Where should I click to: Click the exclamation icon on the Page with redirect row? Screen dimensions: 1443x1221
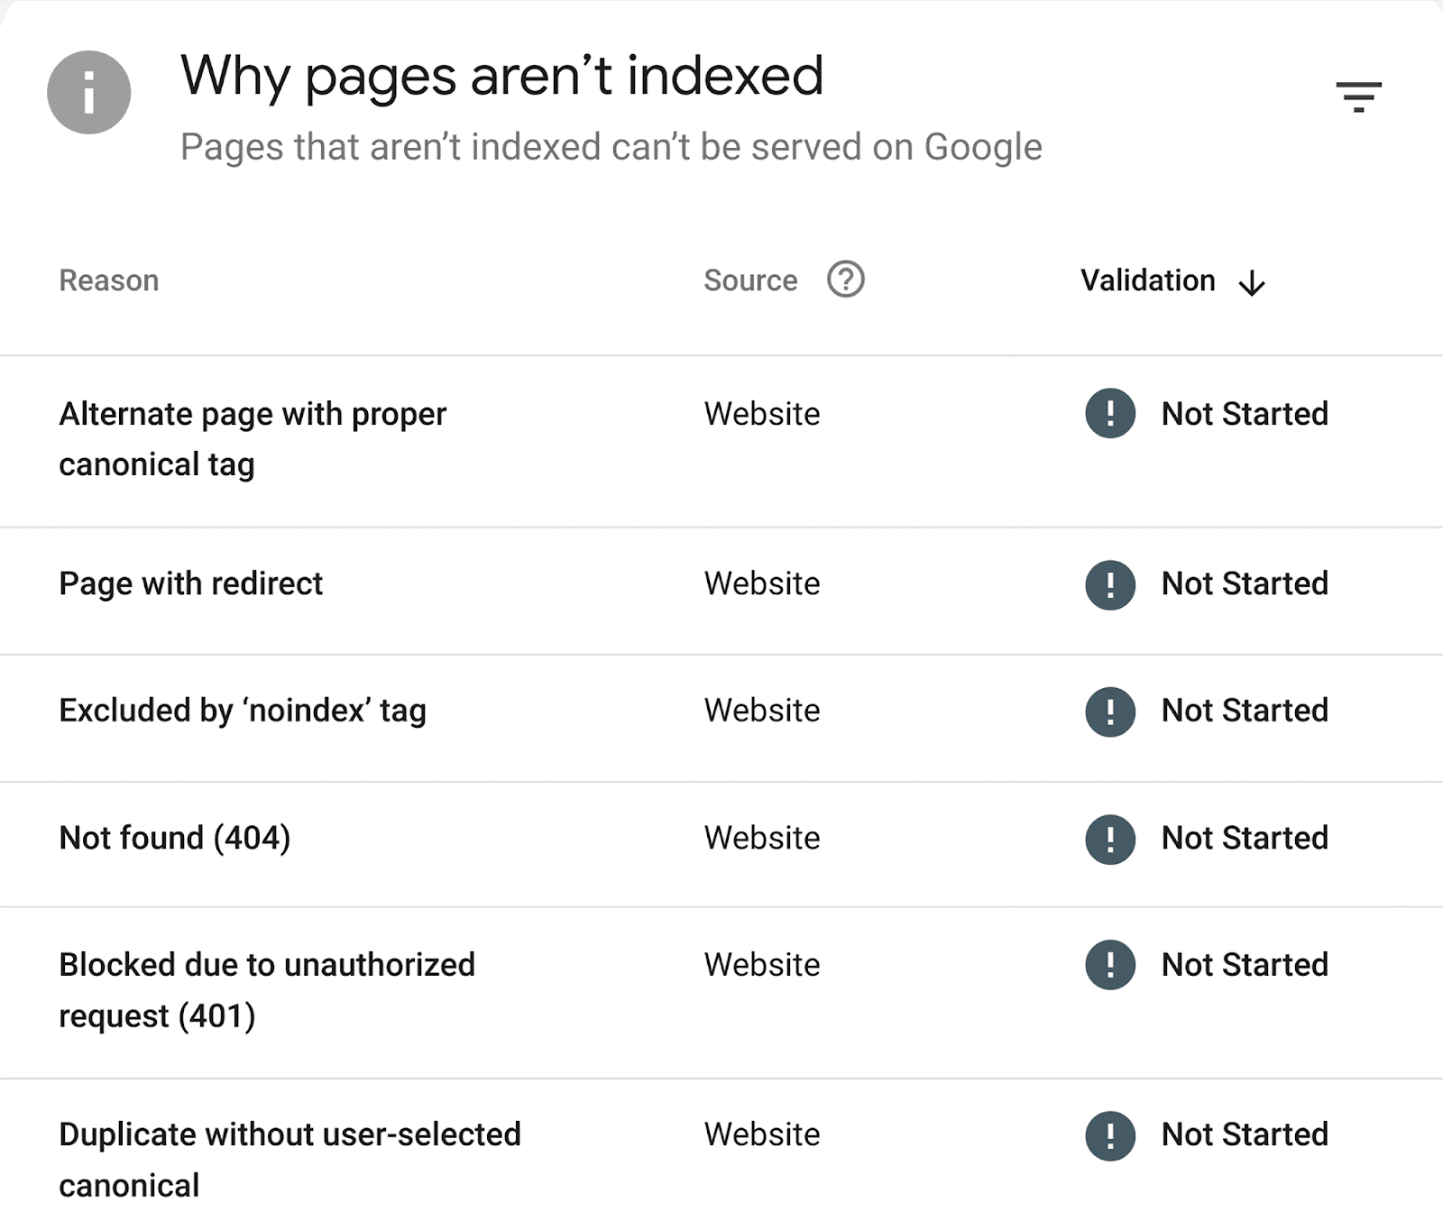[1109, 584]
